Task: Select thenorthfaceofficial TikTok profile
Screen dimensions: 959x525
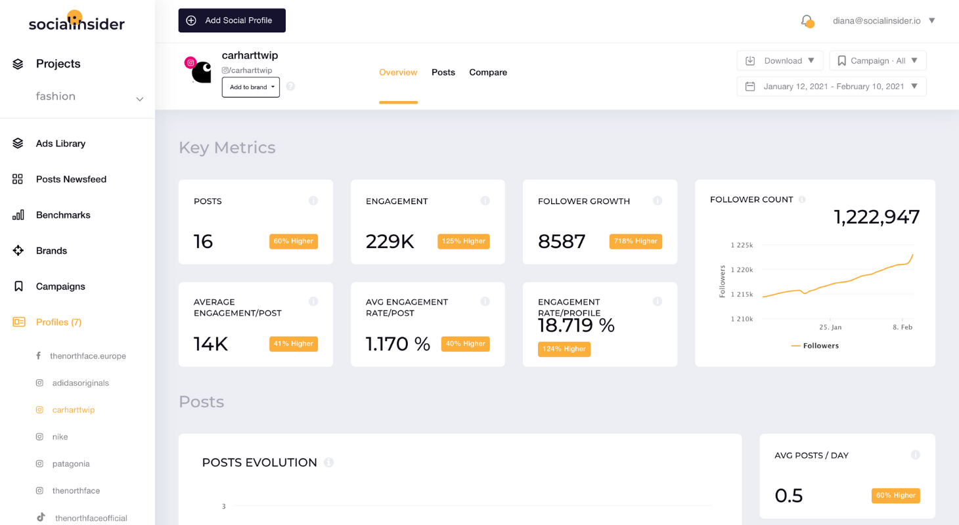Action: [91, 518]
